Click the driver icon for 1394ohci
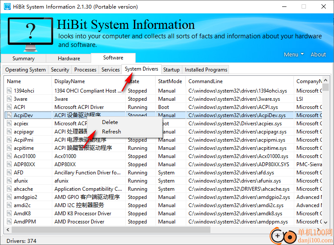 (9, 91)
